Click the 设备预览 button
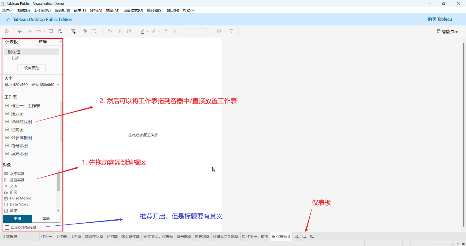The width and height of the screenshot is (466, 246). click(x=32, y=68)
